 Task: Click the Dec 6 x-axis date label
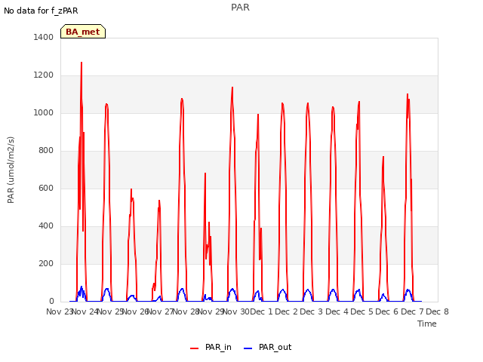click(387, 311)
